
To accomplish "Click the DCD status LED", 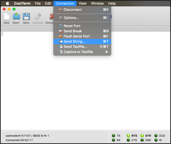I will coord(156,135).
